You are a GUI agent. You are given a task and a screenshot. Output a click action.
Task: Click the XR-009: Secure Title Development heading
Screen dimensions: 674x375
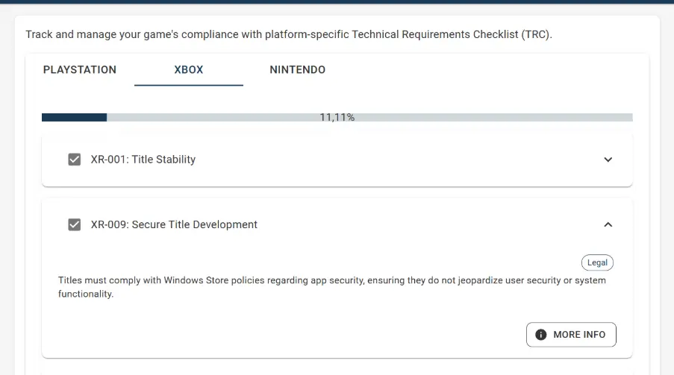pyautogui.click(x=174, y=224)
